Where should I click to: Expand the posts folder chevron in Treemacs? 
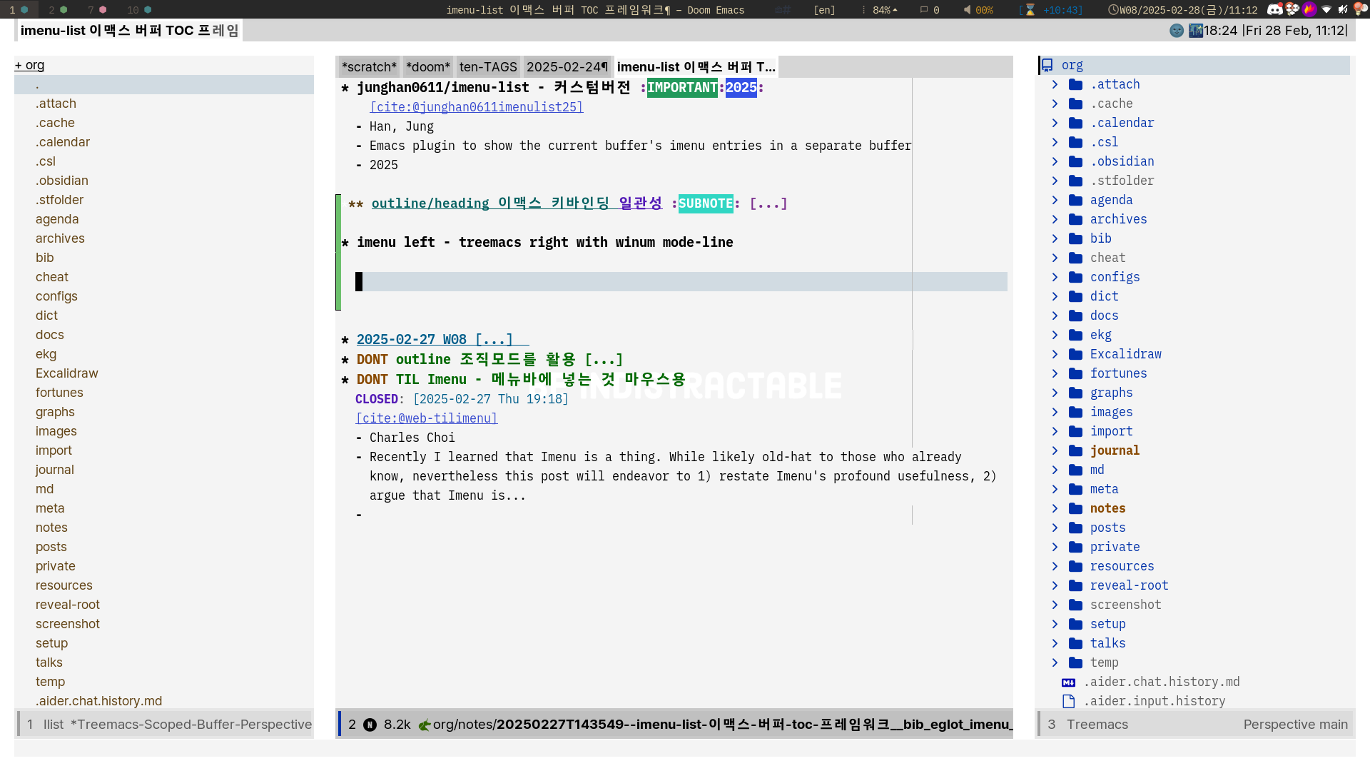[x=1055, y=528]
